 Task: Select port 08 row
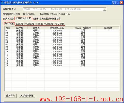click(62, 47)
